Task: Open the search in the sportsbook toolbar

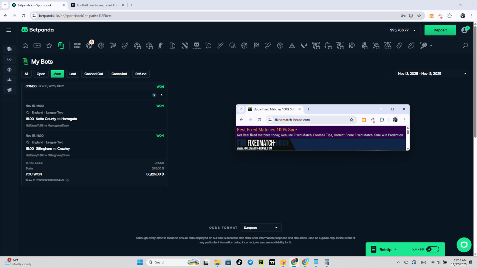Action: 465,46
